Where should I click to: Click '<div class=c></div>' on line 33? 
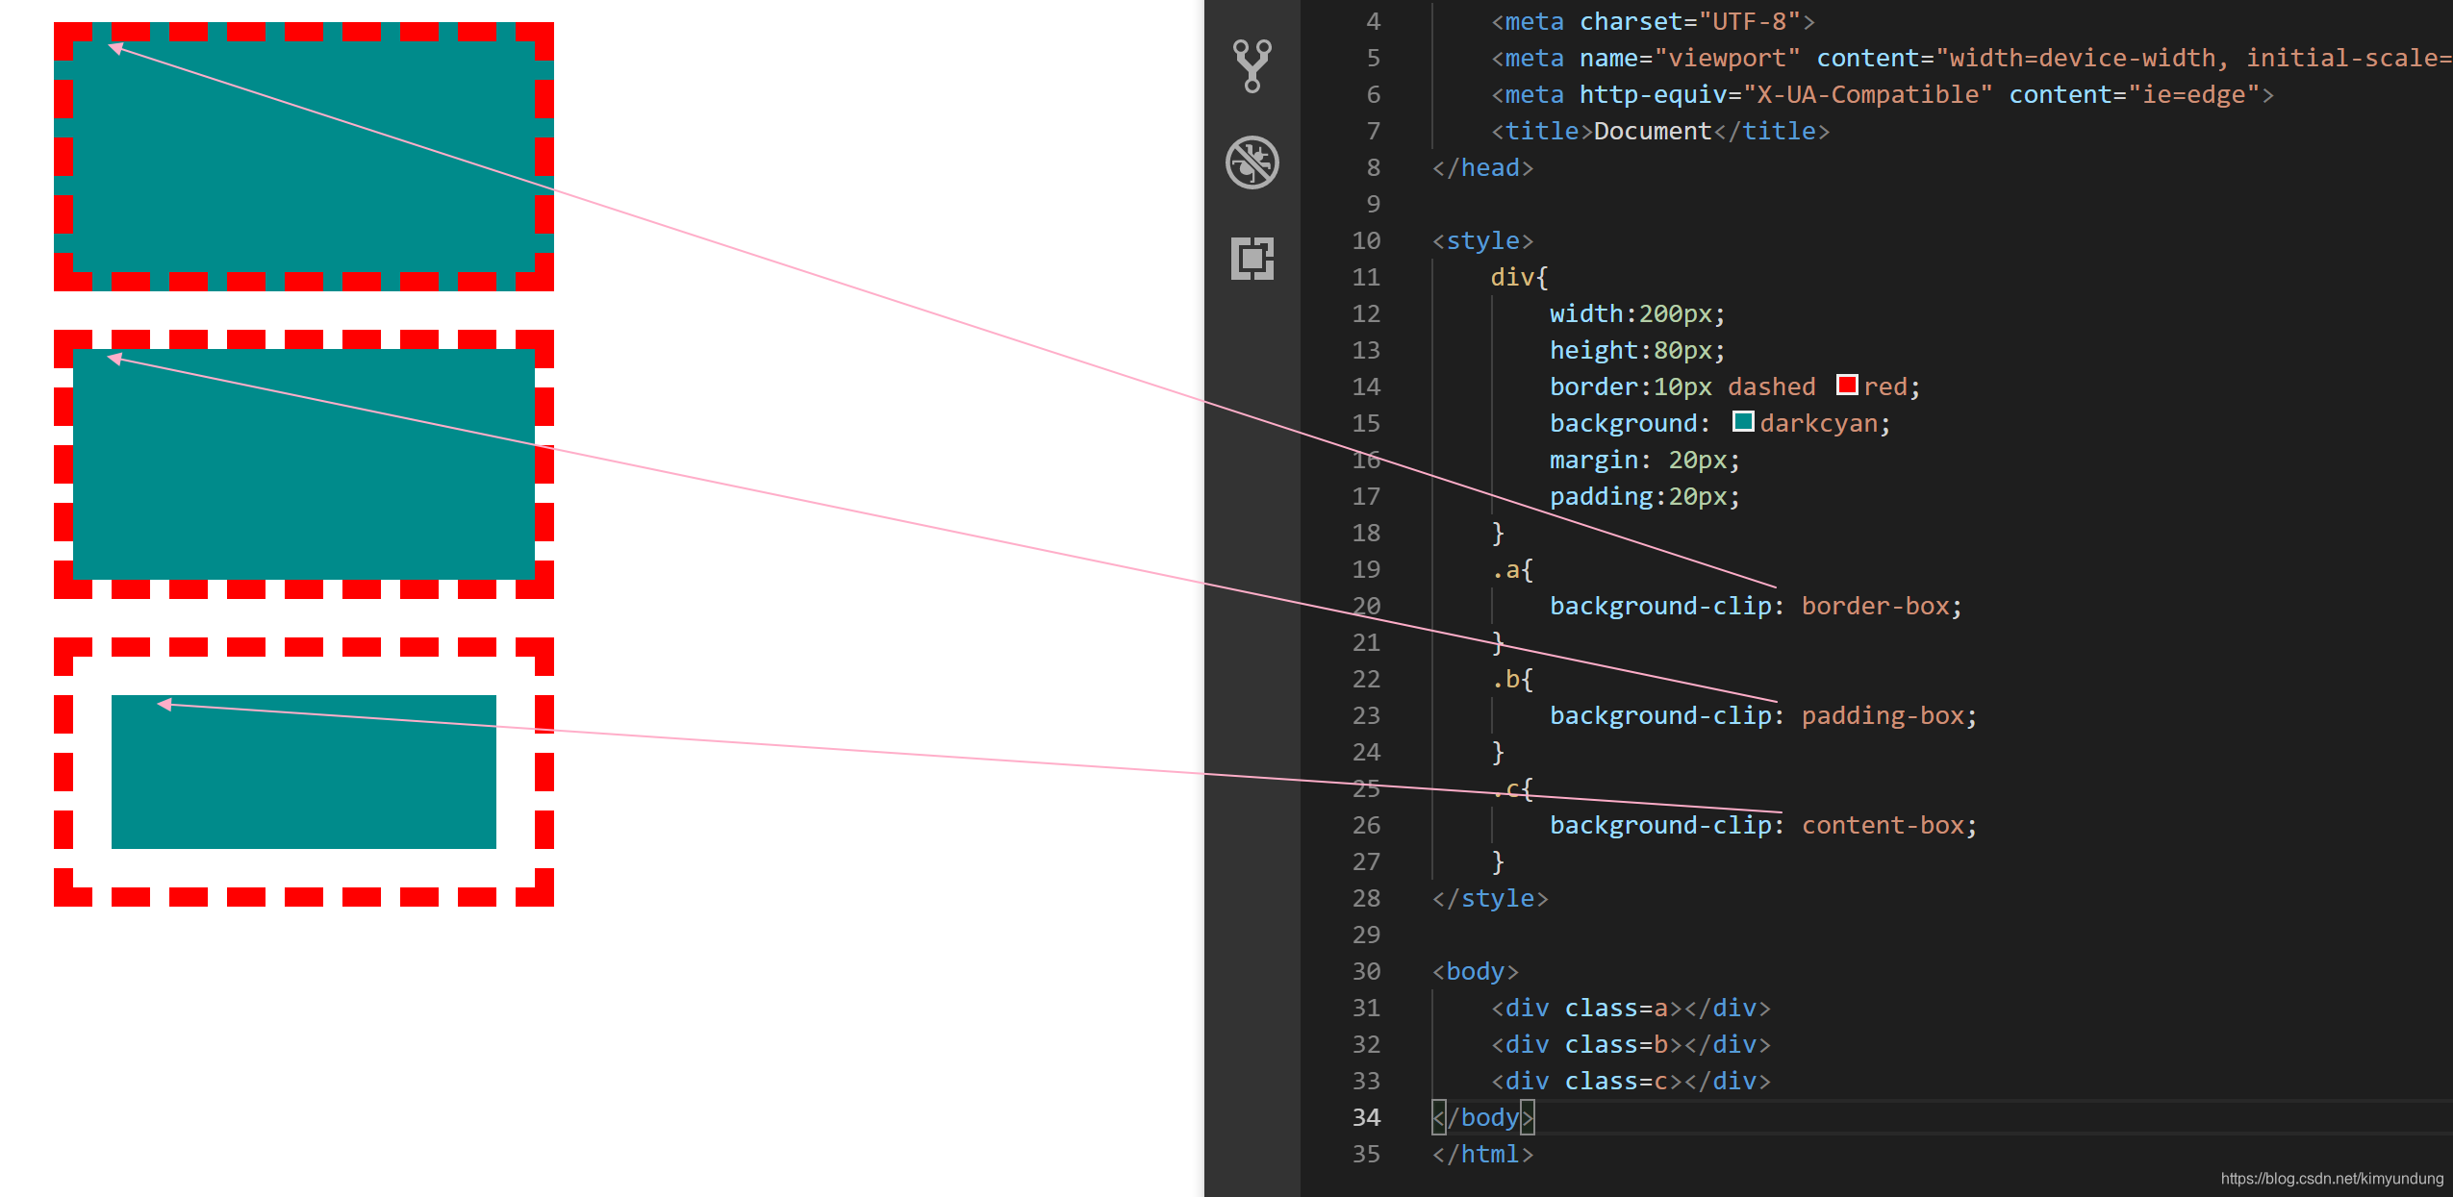click(1631, 1081)
